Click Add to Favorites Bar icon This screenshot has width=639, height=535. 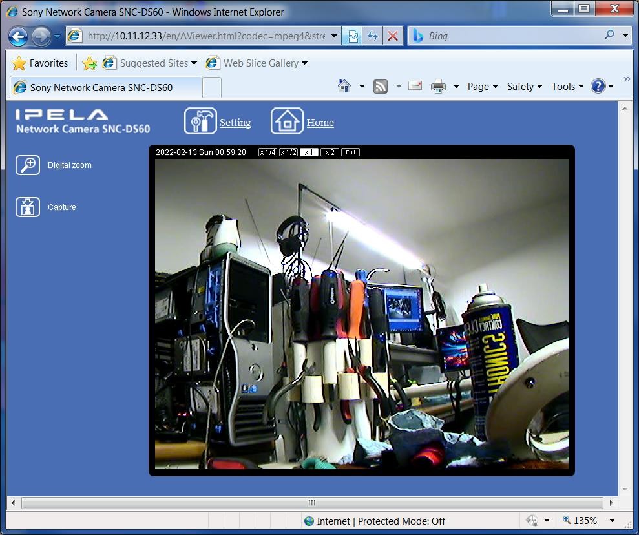[90, 63]
